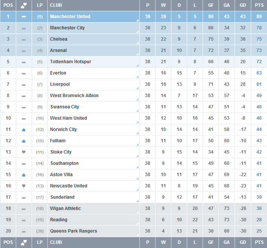Click Fulham's blue up arrow icon
This screenshot has height=248, width=267.
[x=24, y=141]
